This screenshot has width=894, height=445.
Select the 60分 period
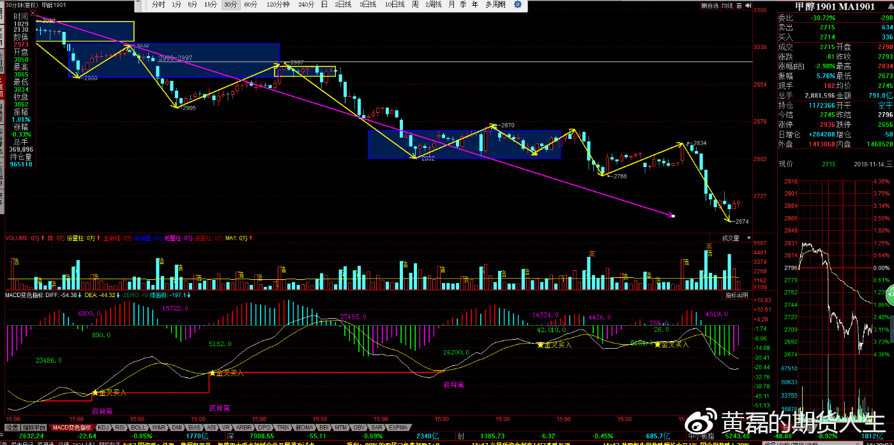[x=251, y=4]
